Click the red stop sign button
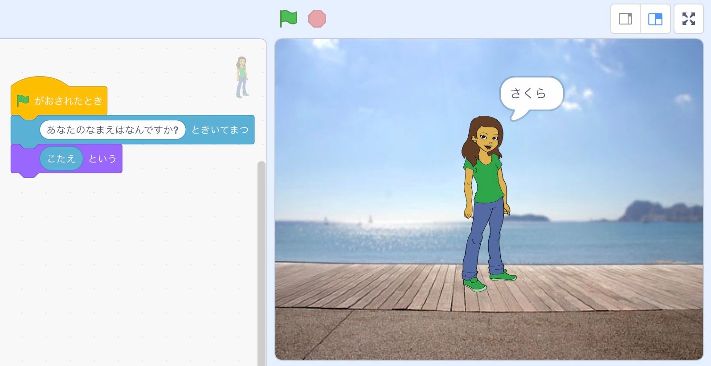The width and height of the screenshot is (711, 366). pos(317,19)
